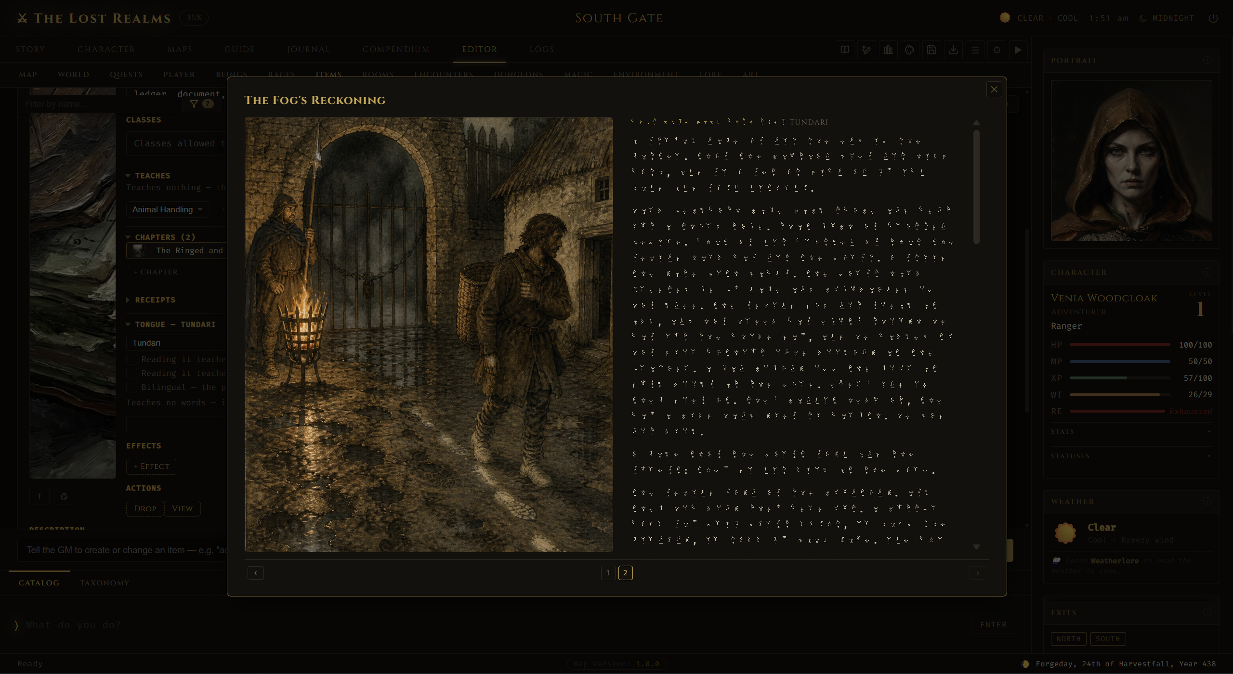The width and height of the screenshot is (1233, 674).
Task: Click the Drop action button
Action: [145, 509]
